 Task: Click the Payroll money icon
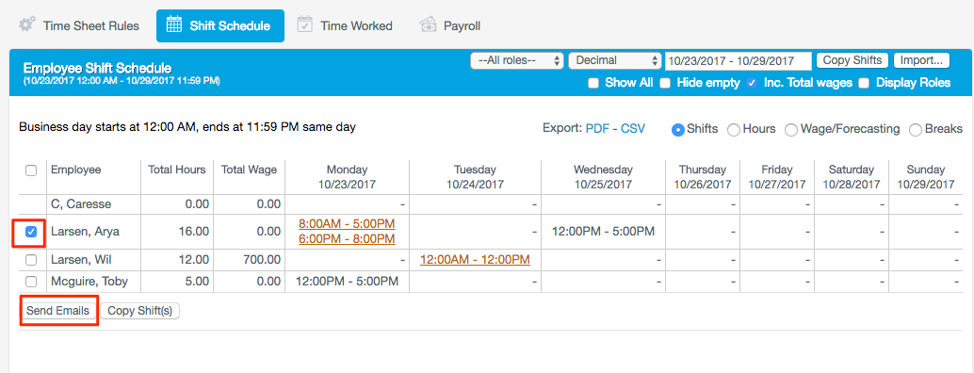pyautogui.click(x=428, y=25)
